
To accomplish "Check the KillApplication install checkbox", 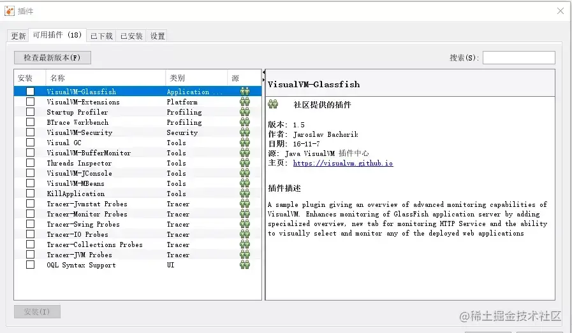I will point(30,194).
